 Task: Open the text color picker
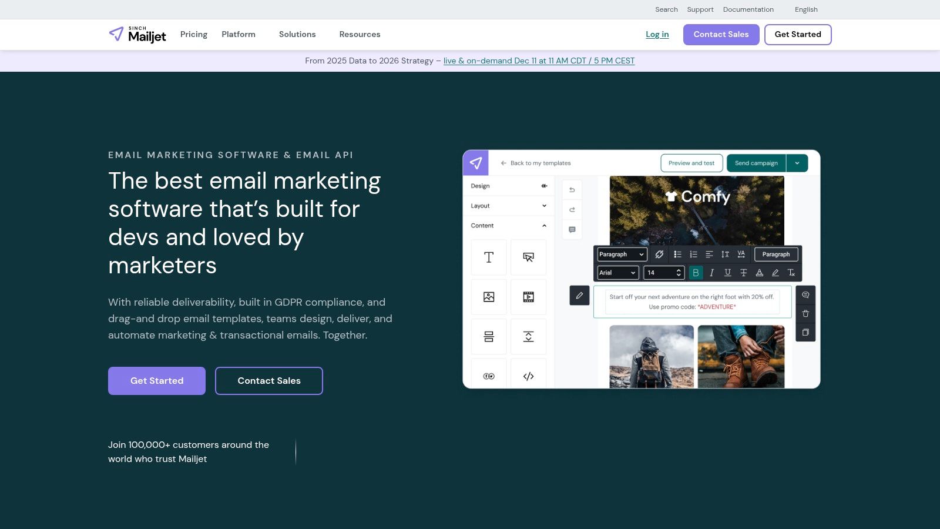pos(759,272)
